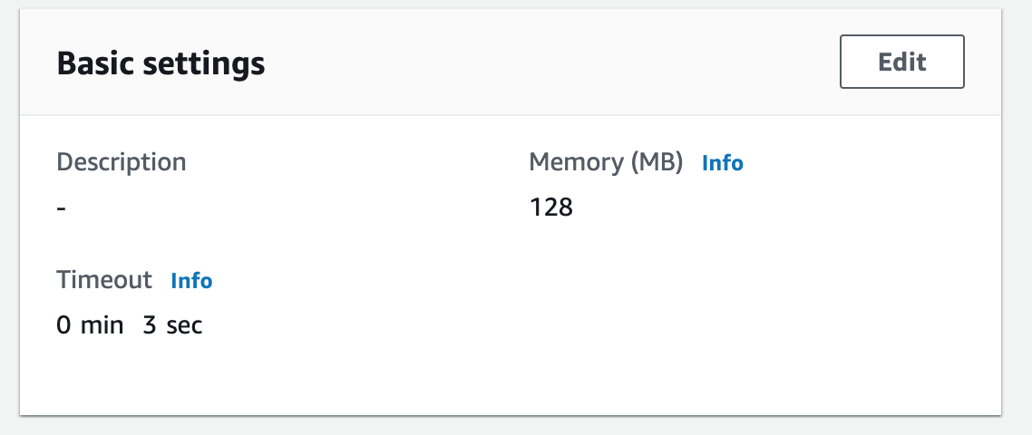Image resolution: width=1032 pixels, height=435 pixels.
Task: Select the 0 min timeout value
Action: click(x=90, y=325)
